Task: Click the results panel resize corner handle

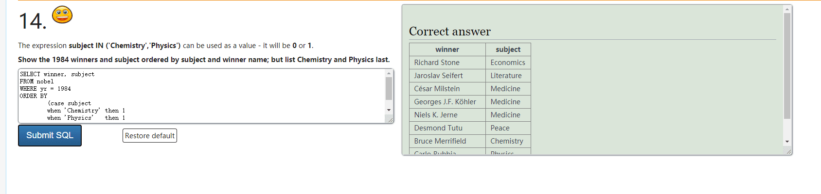Action: [789, 152]
